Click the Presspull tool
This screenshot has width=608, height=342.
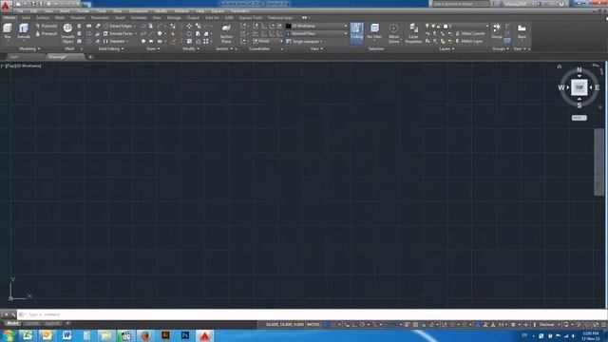47,34
